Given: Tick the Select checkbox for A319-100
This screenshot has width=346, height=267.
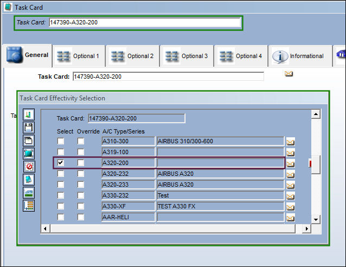Looking at the screenshot, I should 61,152.
